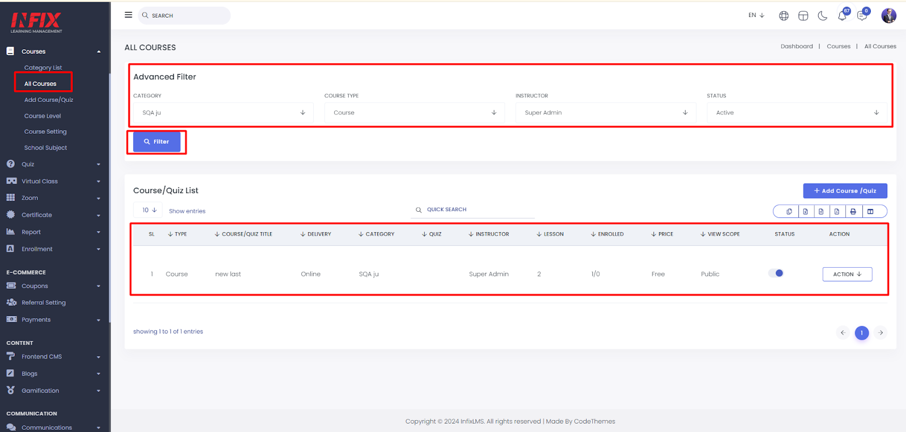Screen dimensions: 906x432
Task: Click the Quiz question-mark icon
Action: [10, 164]
